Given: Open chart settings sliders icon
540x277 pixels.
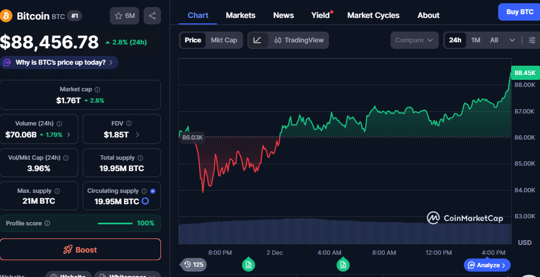Looking at the screenshot, I should click(x=531, y=40).
